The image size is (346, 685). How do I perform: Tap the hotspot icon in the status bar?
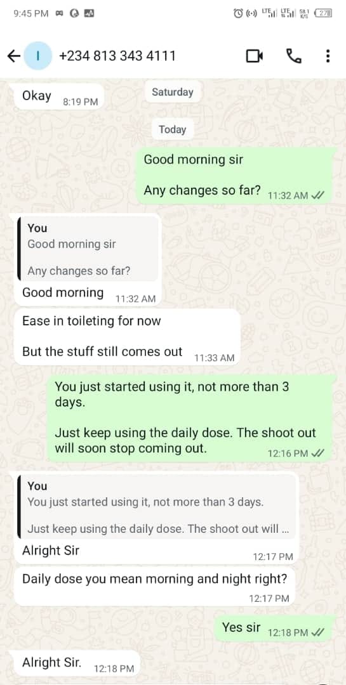[x=253, y=13]
